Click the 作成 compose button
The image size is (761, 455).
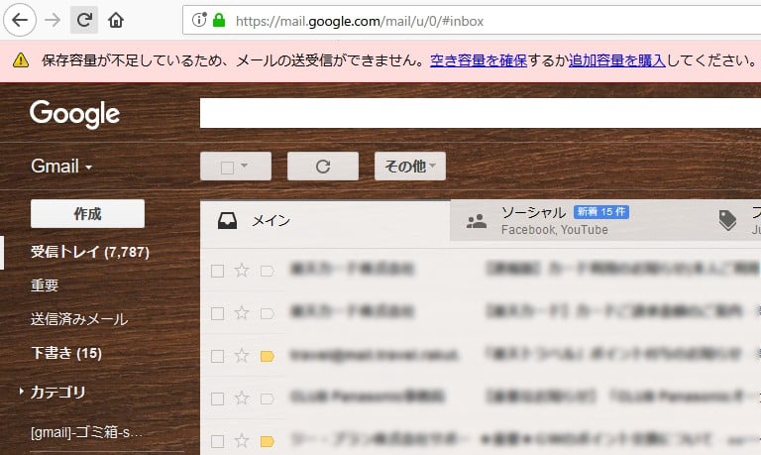click(x=87, y=214)
